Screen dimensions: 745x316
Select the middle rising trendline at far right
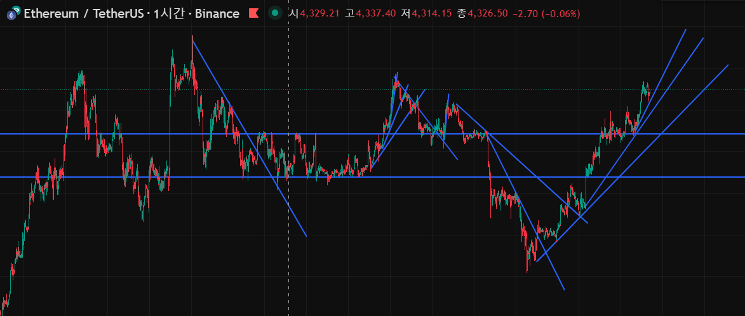[680, 71]
